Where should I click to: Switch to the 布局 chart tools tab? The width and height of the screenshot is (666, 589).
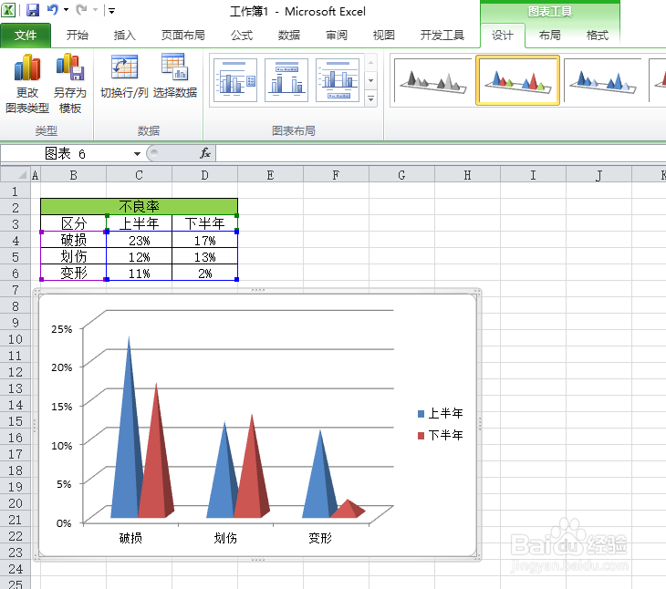click(x=549, y=36)
